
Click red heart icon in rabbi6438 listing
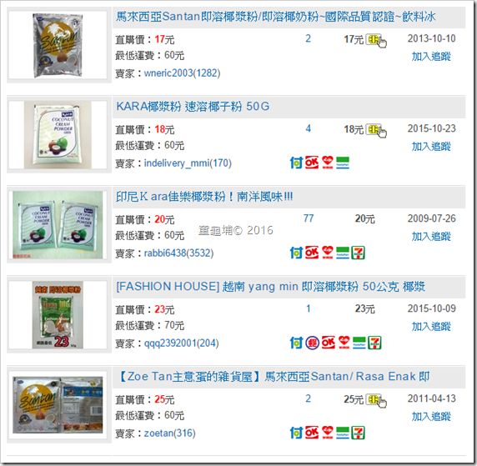(328, 253)
